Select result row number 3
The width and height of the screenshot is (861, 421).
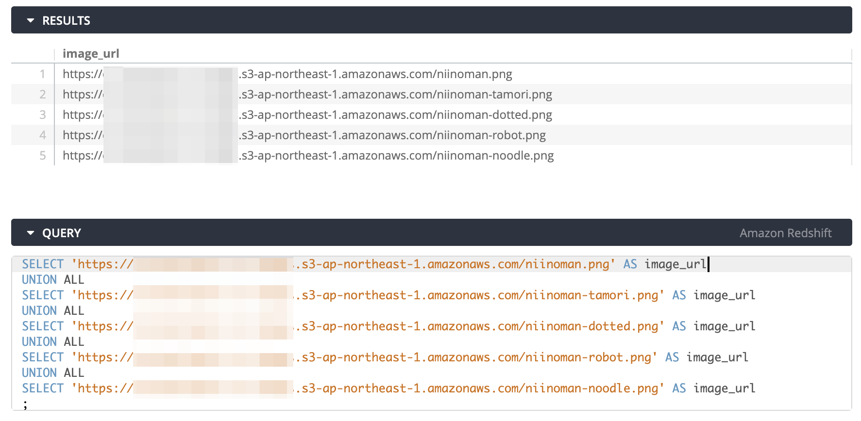(x=42, y=114)
